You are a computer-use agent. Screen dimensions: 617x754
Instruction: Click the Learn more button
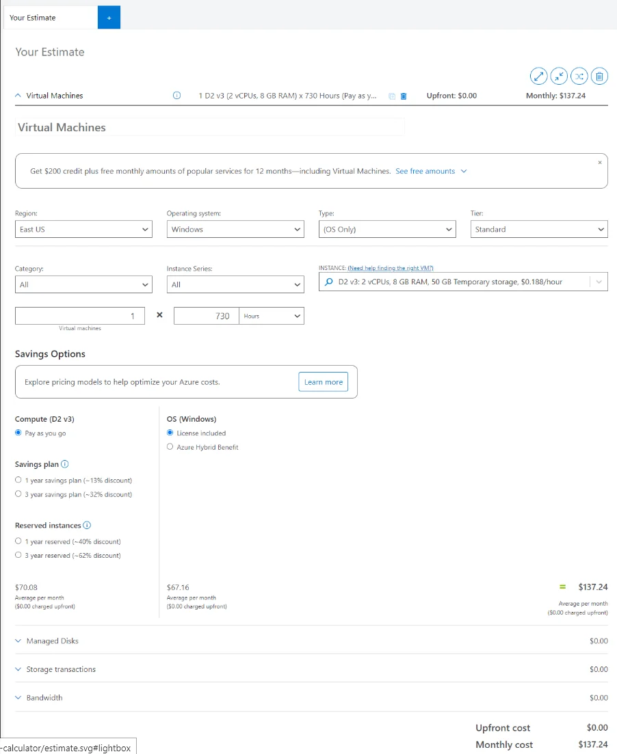(324, 382)
